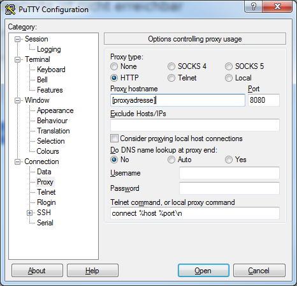Click the Cancel button
Viewport: 297px width, 286px height.
coord(259,271)
